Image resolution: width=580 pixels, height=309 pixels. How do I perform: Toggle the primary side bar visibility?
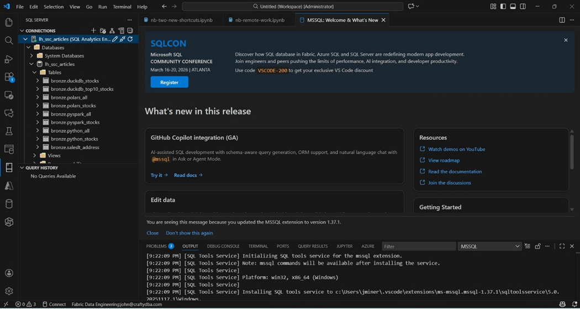coord(503,7)
